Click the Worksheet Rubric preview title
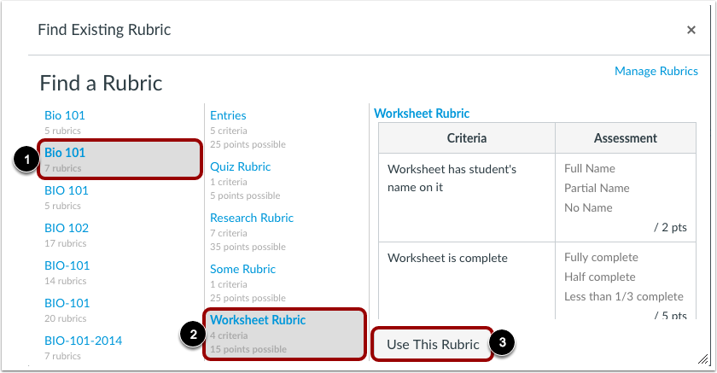This screenshot has height=373, width=717. pos(422,114)
